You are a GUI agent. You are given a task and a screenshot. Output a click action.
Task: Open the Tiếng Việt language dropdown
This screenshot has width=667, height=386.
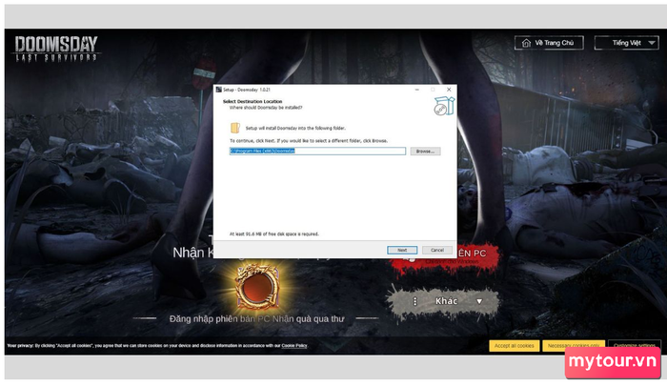pos(627,43)
